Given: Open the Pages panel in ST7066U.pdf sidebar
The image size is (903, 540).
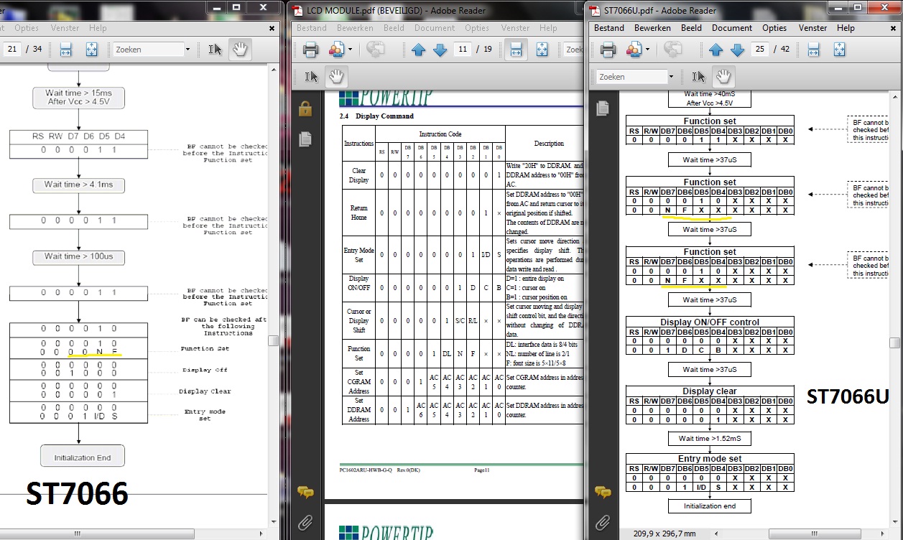Looking at the screenshot, I should 603,108.
